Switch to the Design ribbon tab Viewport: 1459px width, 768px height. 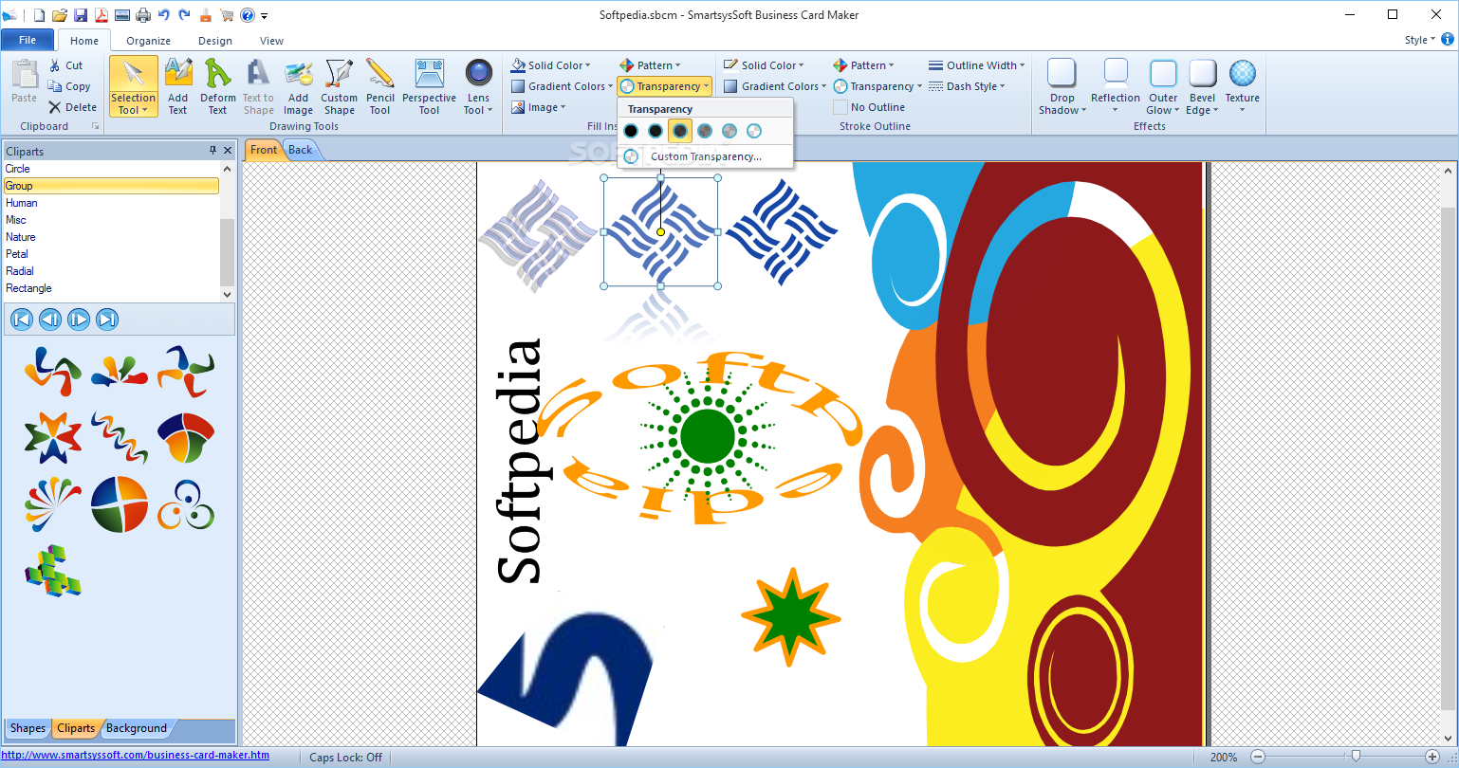pyautogui.click(x=215, y=41)
